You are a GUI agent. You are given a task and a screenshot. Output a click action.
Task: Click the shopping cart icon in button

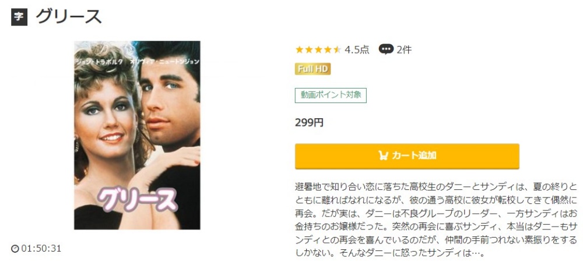(384, 156)
